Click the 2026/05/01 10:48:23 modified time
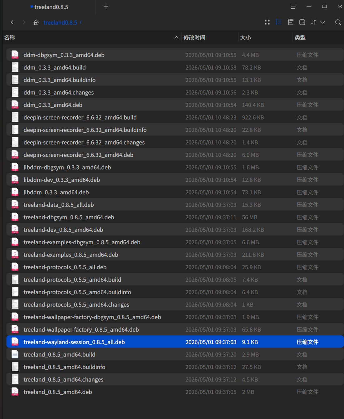 tap(211, 117)
